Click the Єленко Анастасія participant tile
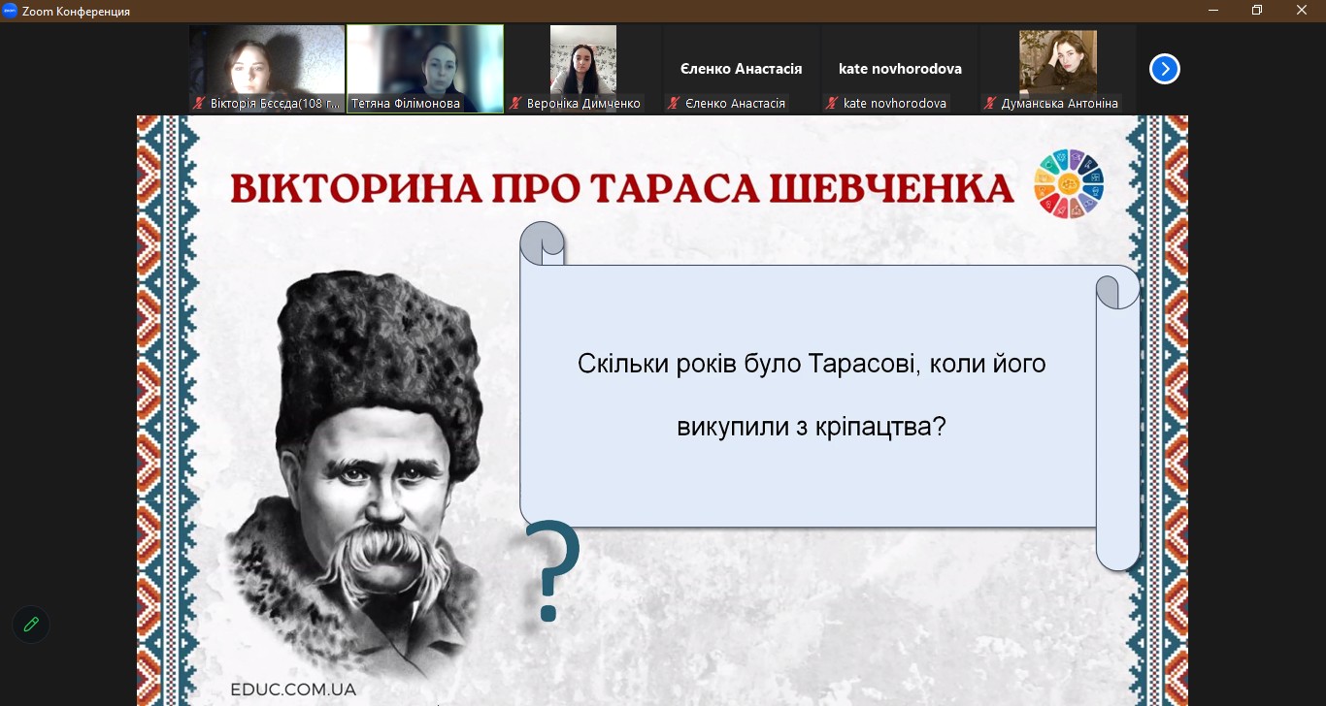 741,69
